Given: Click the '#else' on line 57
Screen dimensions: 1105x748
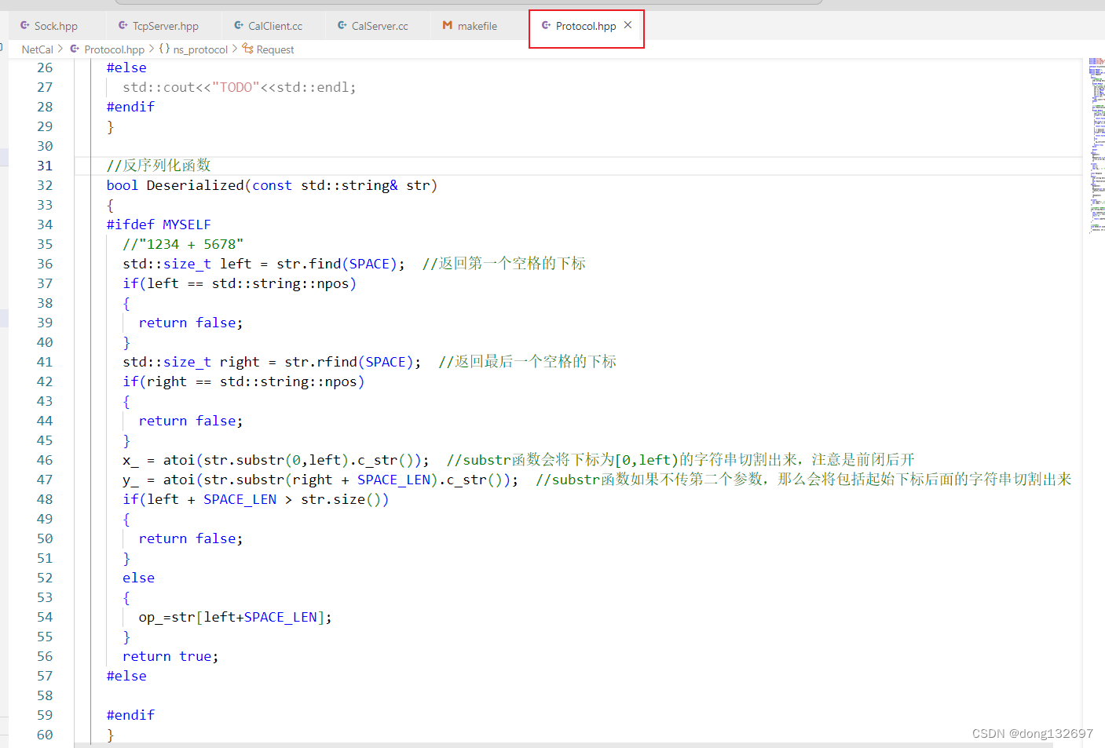Looking at the screenshot, I should 126,676.
